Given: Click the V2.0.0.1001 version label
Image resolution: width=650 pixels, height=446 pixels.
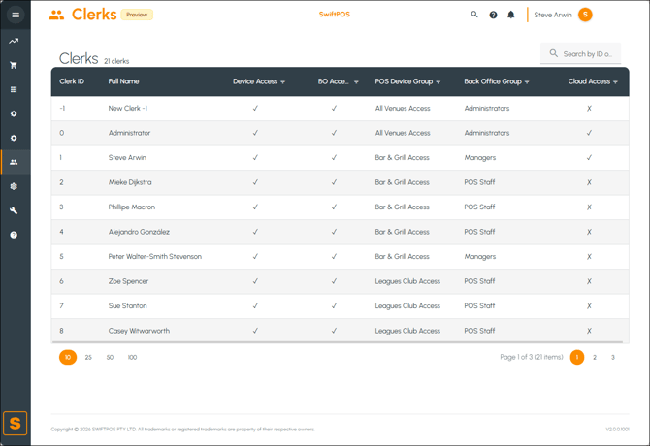Looking at the screenshot, I should [x=617, y=430].
